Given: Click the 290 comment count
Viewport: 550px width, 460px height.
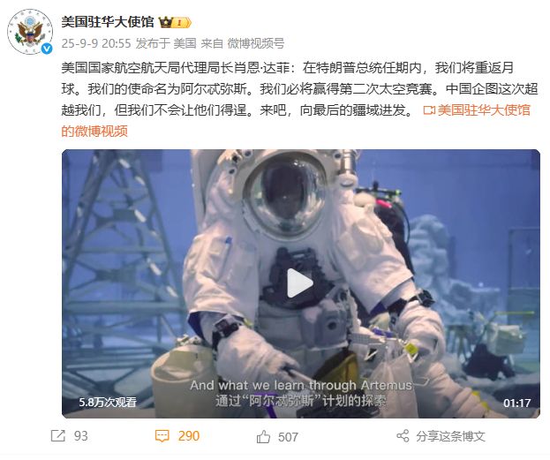Looking at the screenshot, I should (189, 436).
